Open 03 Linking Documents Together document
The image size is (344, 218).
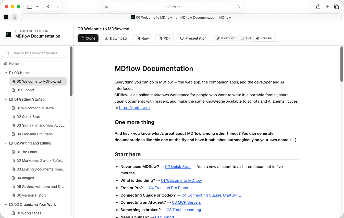38,169
